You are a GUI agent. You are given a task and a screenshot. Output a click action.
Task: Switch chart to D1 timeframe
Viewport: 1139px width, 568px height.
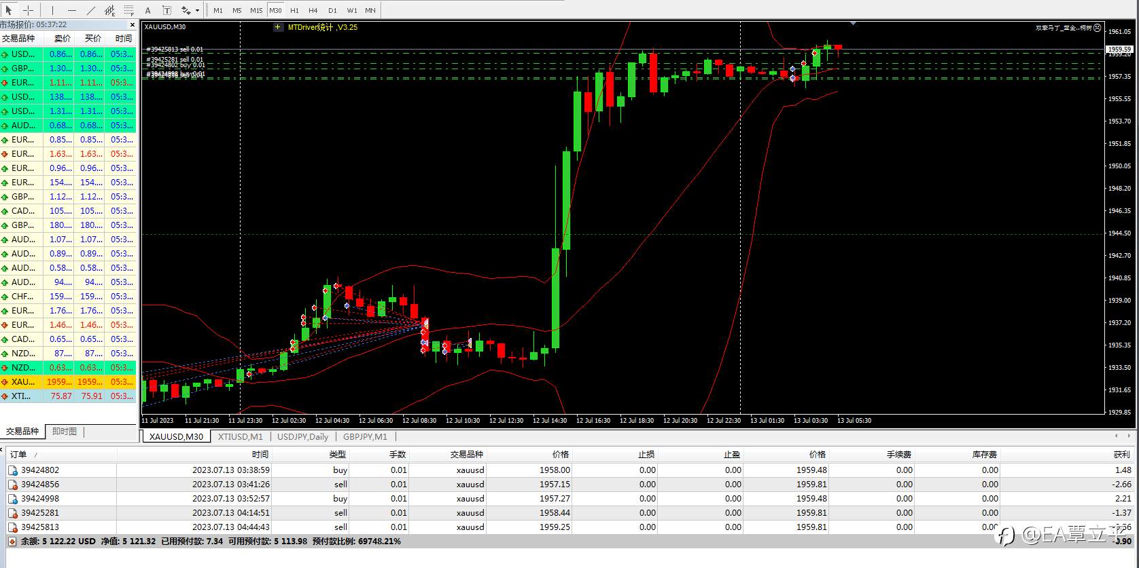[x=332, y=10]
